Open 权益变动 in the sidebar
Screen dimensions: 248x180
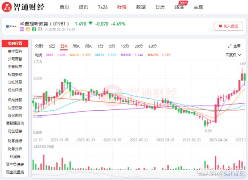coord(15,75)
